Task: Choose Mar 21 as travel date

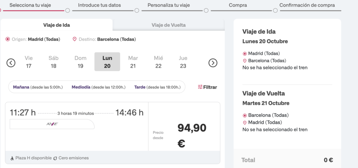Action: pyautogui.click(x=133, y=62)
